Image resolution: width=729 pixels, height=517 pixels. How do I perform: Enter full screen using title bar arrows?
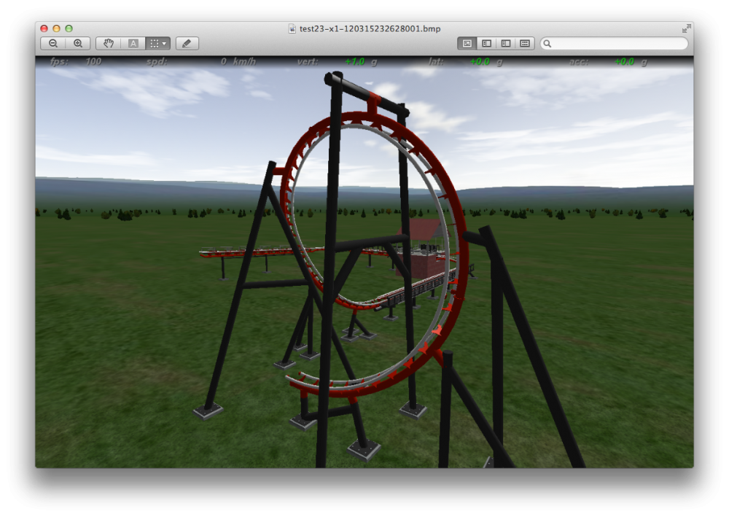(x=686, y=28)
